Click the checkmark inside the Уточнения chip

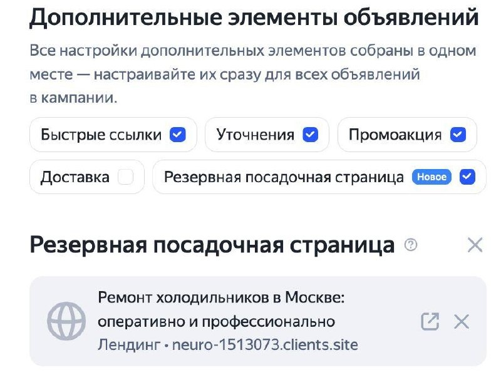(309, 133)
